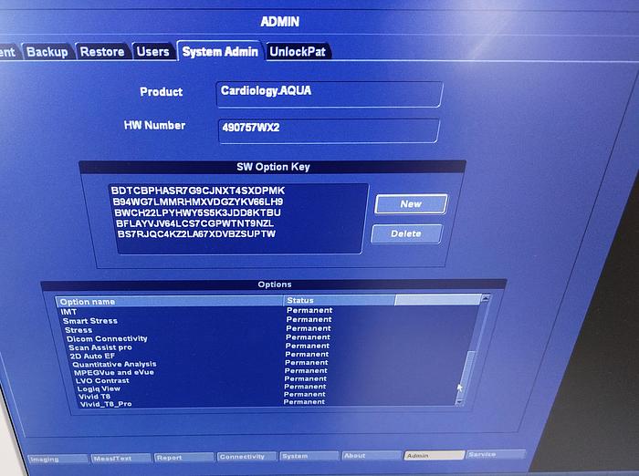
Task: Click the Options list scroll down arrow
Action: 460,402
